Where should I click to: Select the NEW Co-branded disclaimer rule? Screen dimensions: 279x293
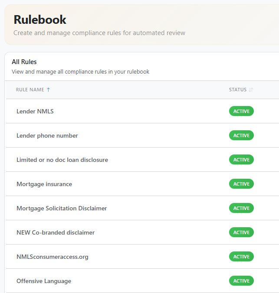click(x=56, y=232)
